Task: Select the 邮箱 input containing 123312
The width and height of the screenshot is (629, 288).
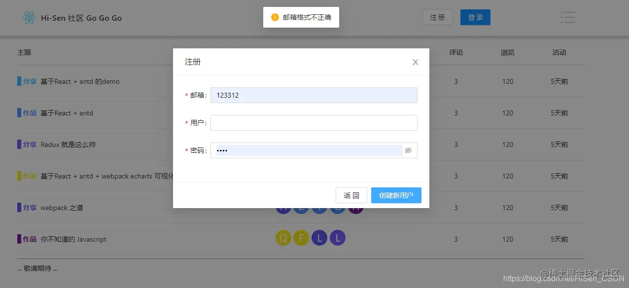Action: point(314,95)
